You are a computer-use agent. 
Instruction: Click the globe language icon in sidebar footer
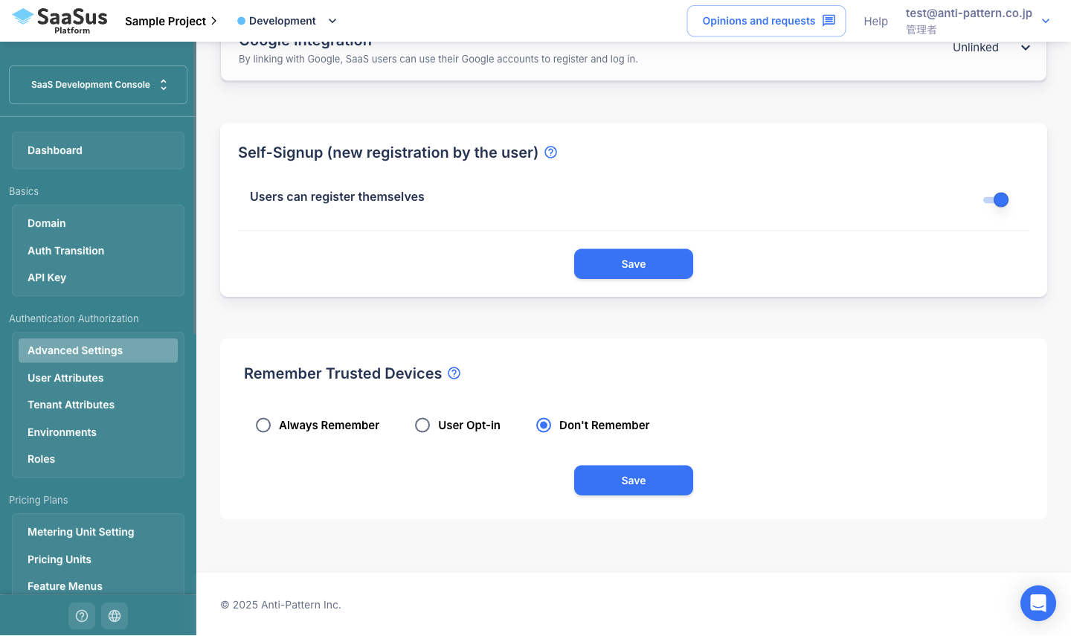click(115, 616)
